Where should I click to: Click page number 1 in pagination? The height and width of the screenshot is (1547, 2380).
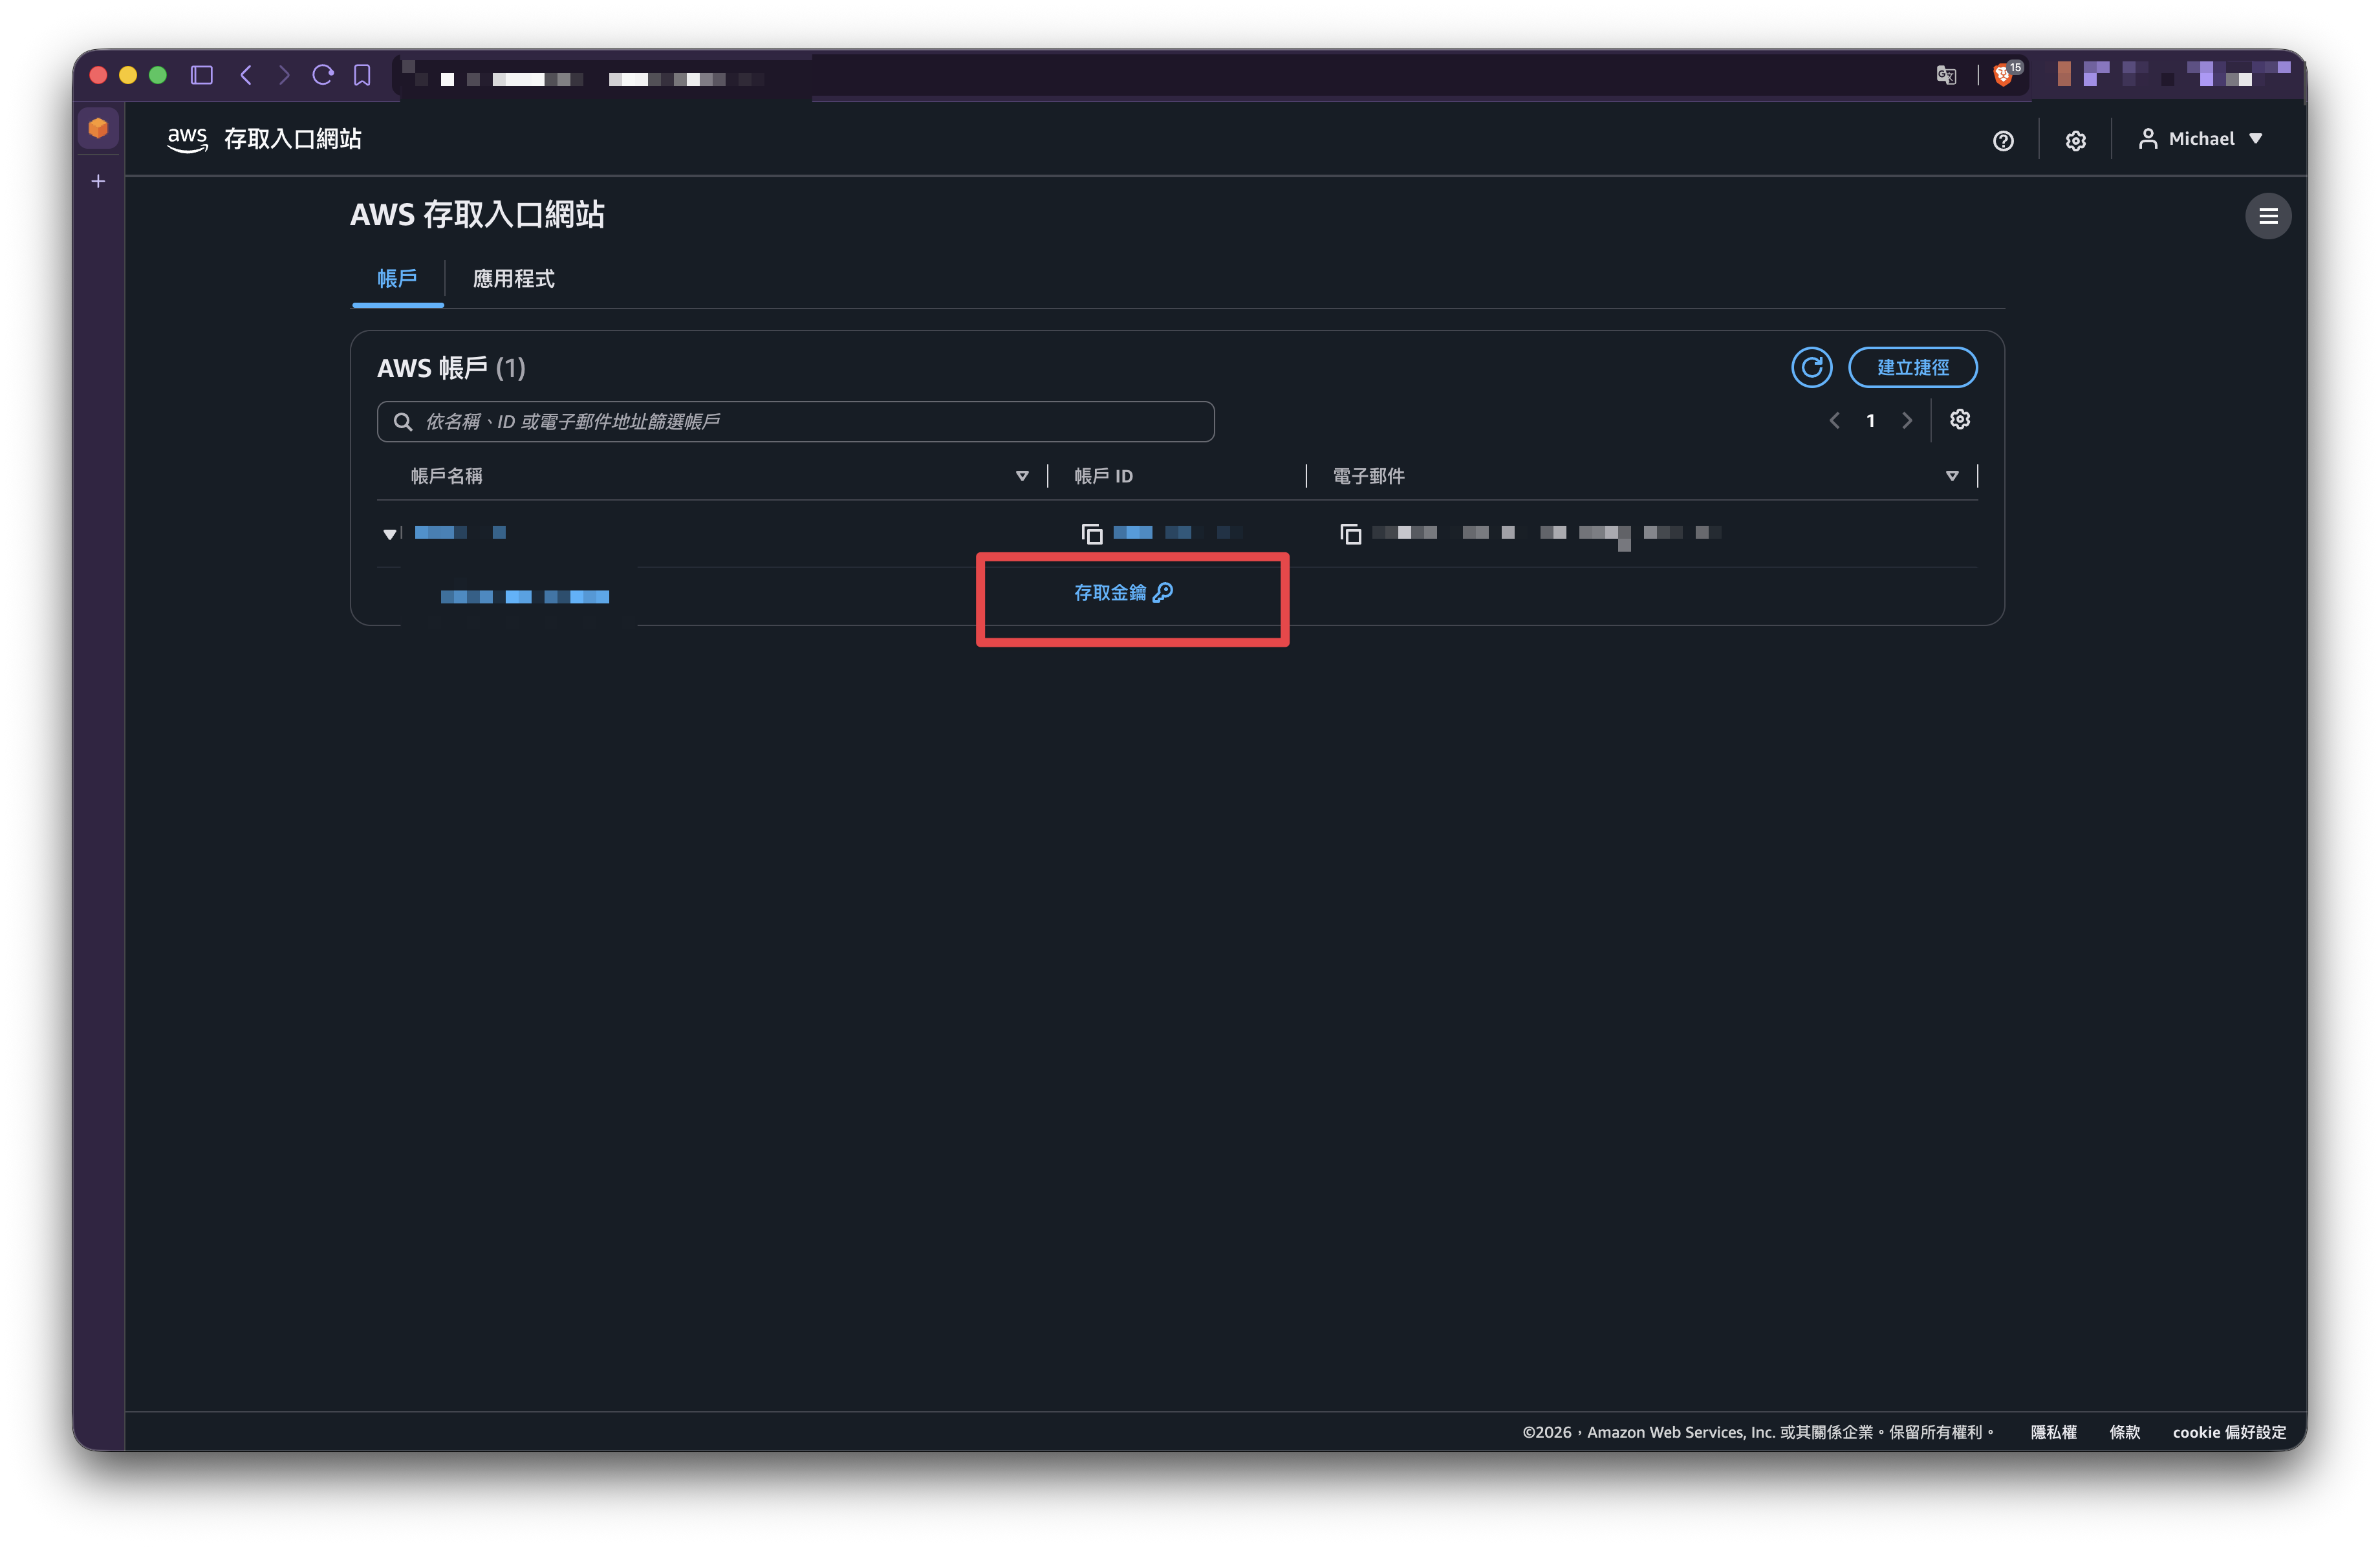(x=1871, y=421)
